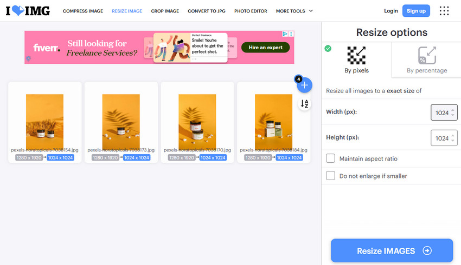
Task: Click the AdChoices icon on the banner
Action: coord(285,34)
